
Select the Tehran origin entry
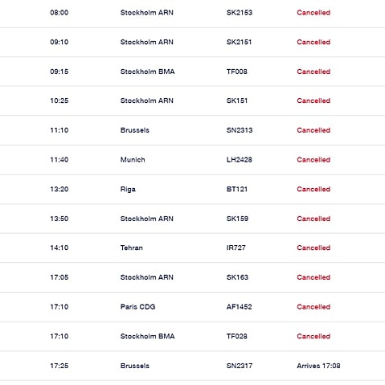coord(131,248)
